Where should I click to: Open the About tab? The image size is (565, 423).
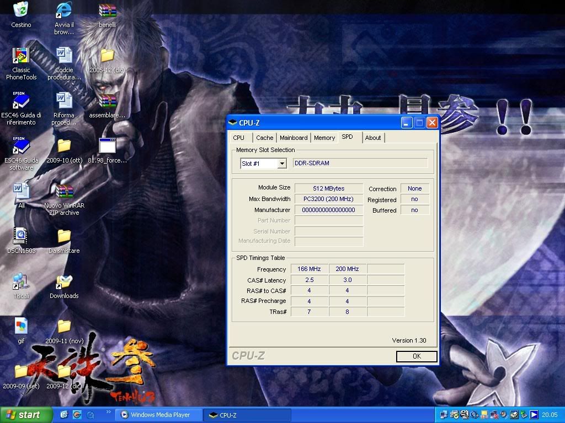(x=373, y=138)
